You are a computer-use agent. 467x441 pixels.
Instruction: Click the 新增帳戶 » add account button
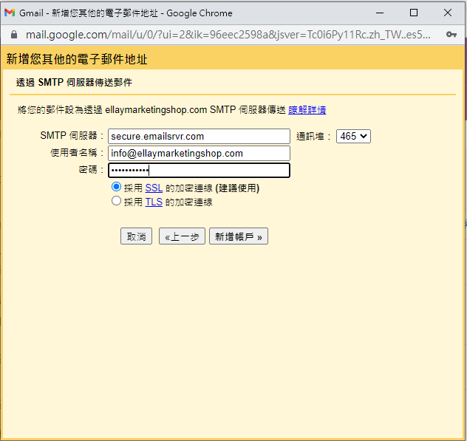coord(239,236)
